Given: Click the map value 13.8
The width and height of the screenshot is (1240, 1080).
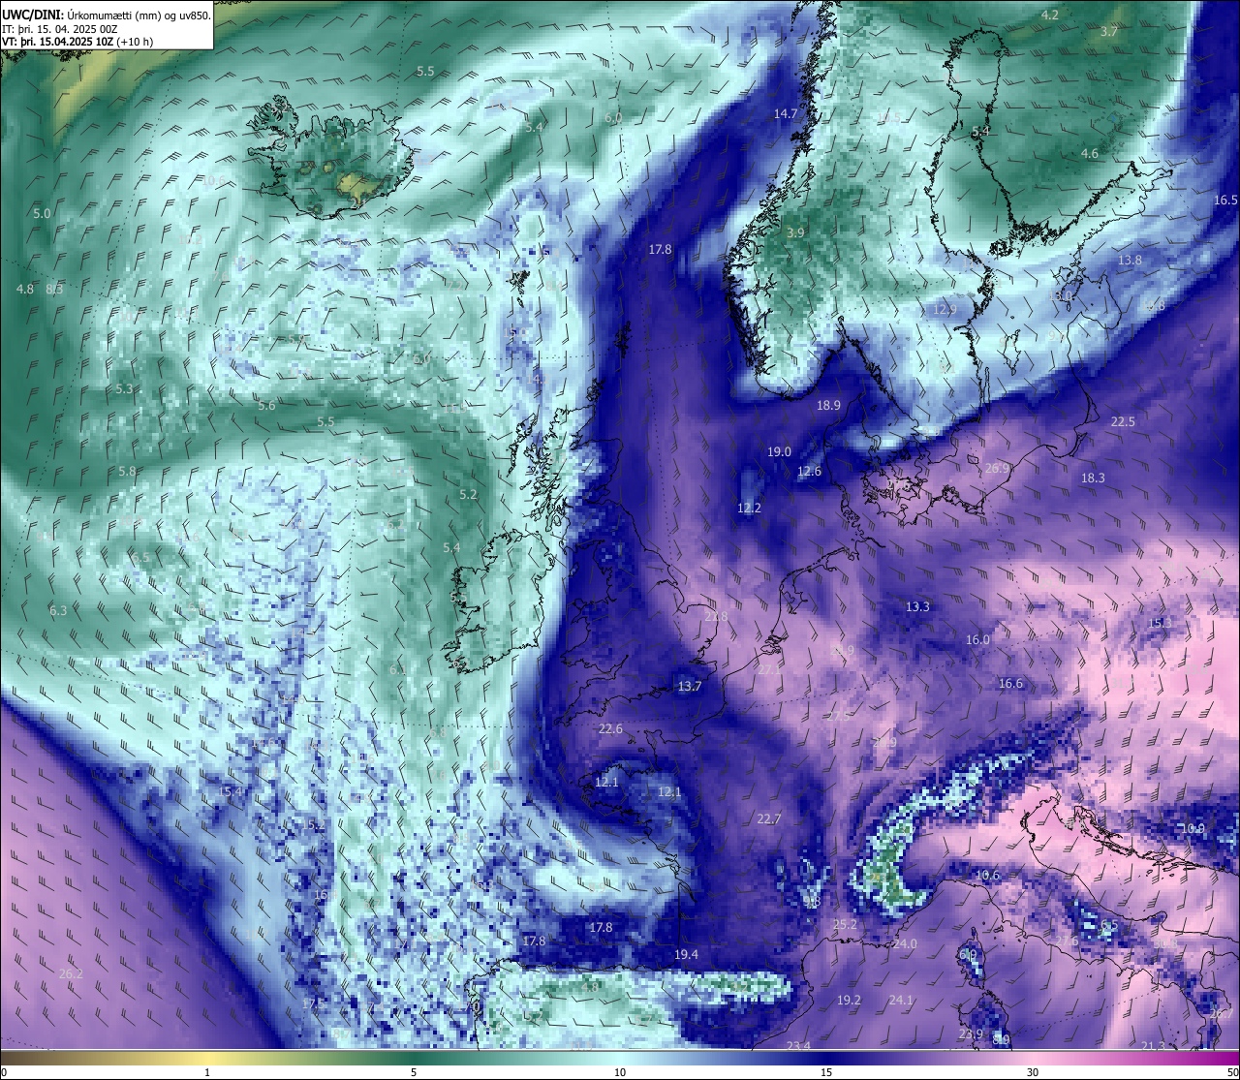Looking at the screenshot, I should coord(1130,260).
